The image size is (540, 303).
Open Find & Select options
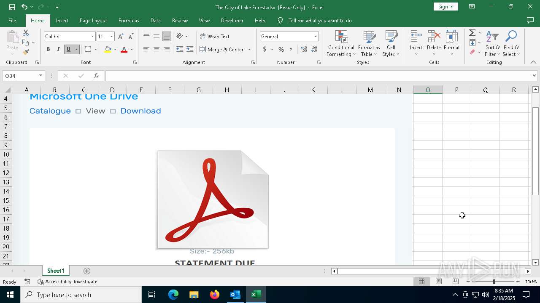click(x=511, y=43)
